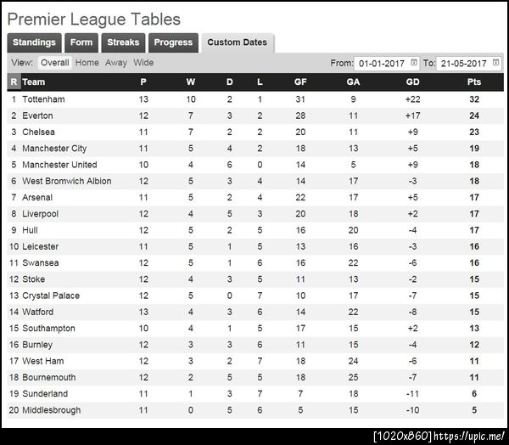Screen dimensions: 509x445
Task: Click the R rank column header
Action: (x=14, y=82)
